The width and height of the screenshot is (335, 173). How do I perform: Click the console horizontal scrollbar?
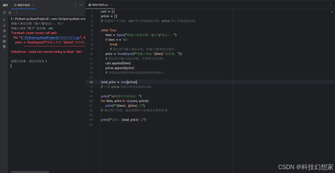tap(30, 172)
